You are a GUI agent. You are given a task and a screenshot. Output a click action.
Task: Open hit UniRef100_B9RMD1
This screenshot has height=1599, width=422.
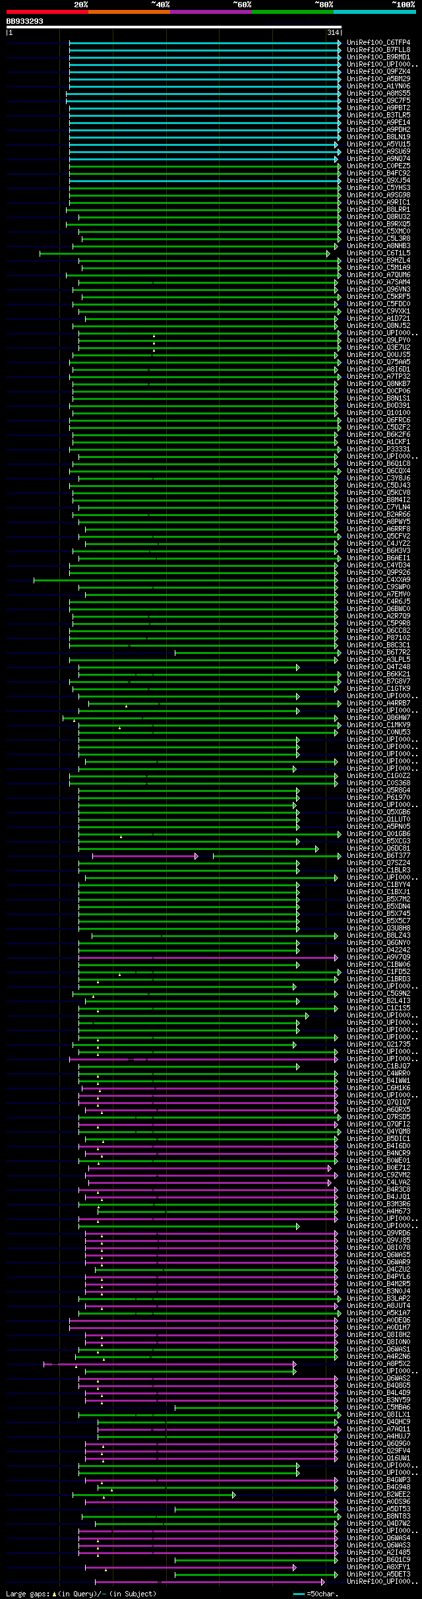pyautogui.click(x=378, y=57)
